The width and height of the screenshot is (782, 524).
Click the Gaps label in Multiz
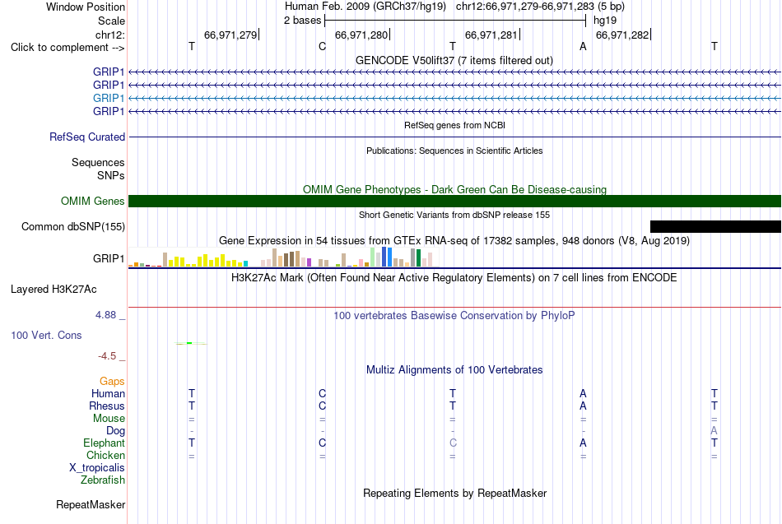tap(112, 382)
